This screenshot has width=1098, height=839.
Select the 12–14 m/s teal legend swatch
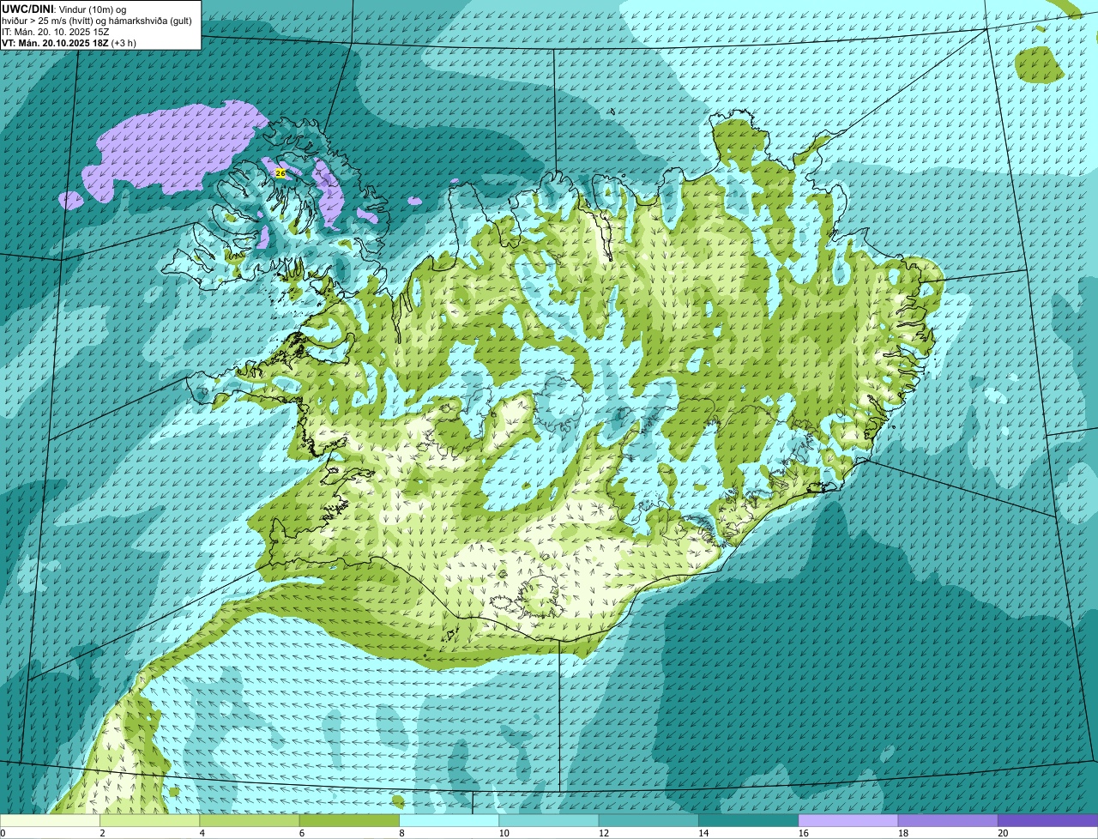pos(649,820)
